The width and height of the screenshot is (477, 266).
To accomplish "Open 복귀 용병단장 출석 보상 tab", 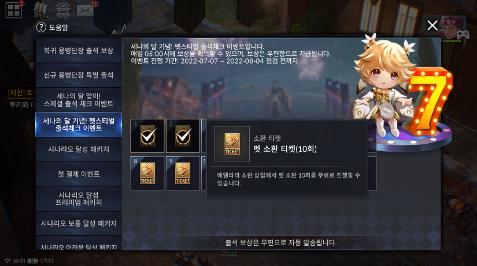I will (x=79, y=50).
